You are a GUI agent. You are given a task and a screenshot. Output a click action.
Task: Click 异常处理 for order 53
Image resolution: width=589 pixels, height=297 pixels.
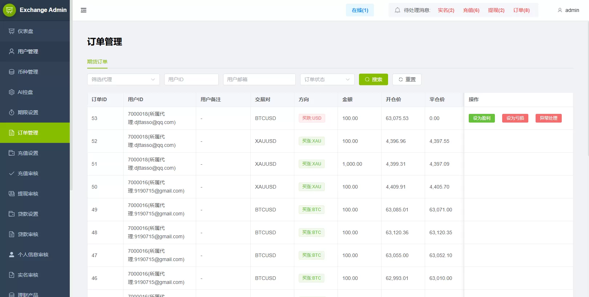549,118
